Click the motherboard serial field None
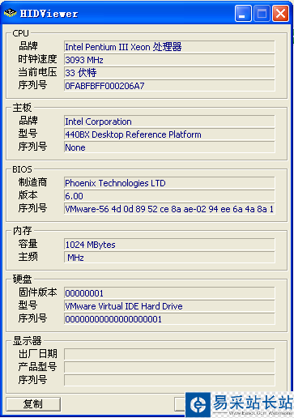The width and height of the screenshot is (294, 418). (169, 147)
